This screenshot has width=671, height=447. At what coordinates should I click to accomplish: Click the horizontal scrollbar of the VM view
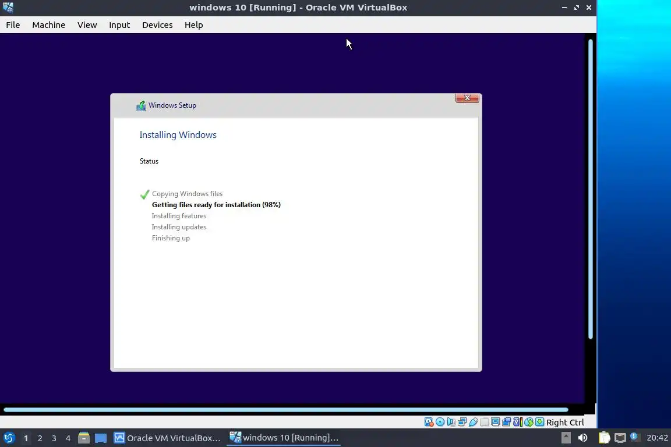coord(286,410)
